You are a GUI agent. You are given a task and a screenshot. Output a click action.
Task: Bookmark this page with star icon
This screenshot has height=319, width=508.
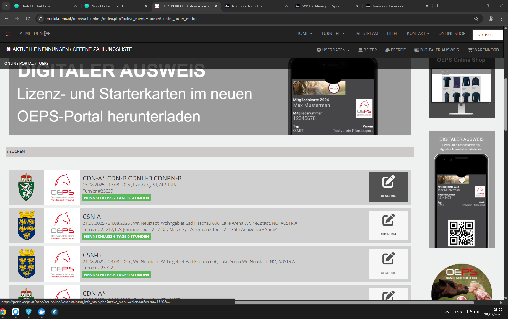476,19
